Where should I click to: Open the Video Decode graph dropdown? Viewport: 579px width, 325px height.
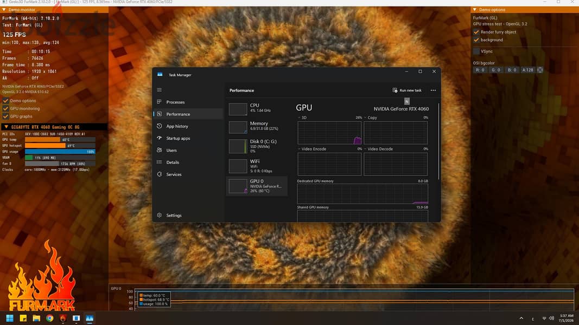coord(366,149)
